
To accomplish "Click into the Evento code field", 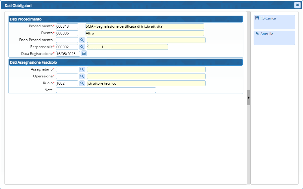I will [67, 33].
